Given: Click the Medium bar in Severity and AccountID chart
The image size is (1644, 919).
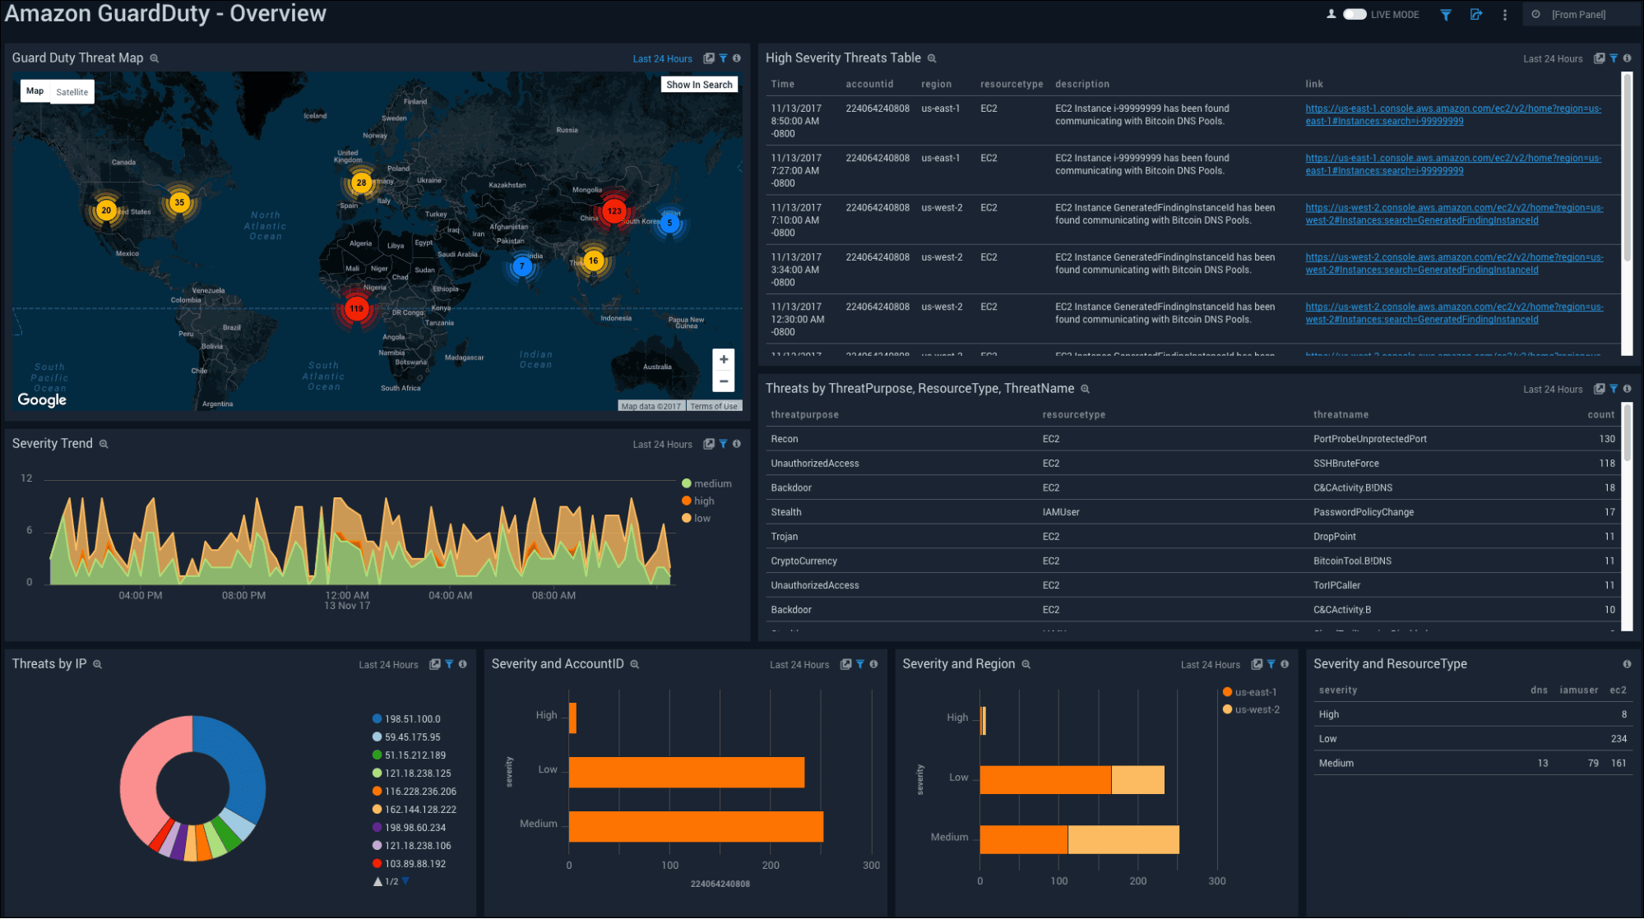Looking at the screenshot, I should (696, 826).
